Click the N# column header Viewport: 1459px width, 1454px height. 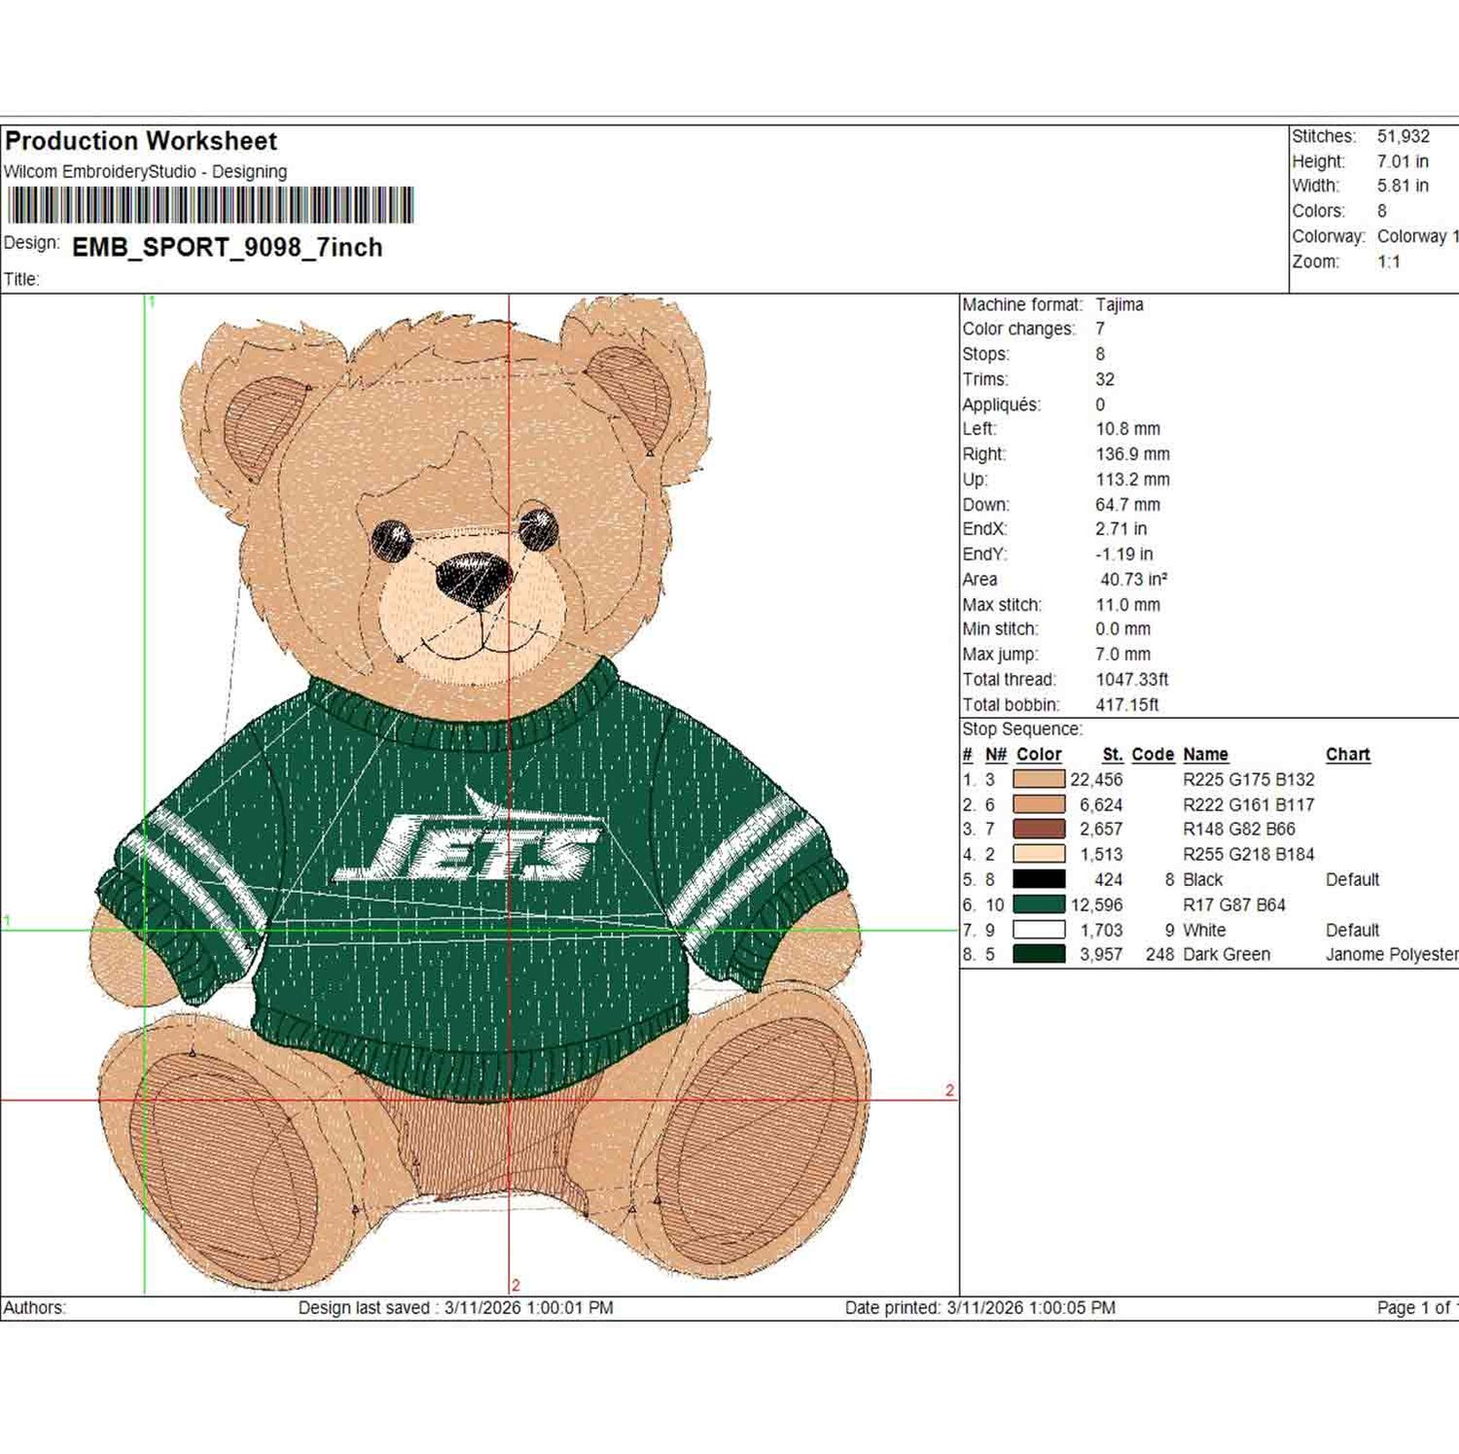[996, 755]
